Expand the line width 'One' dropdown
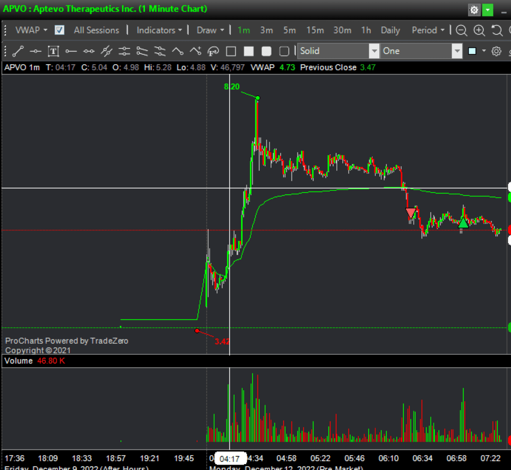This screenshot has width=511, height=470. [457, 51]
